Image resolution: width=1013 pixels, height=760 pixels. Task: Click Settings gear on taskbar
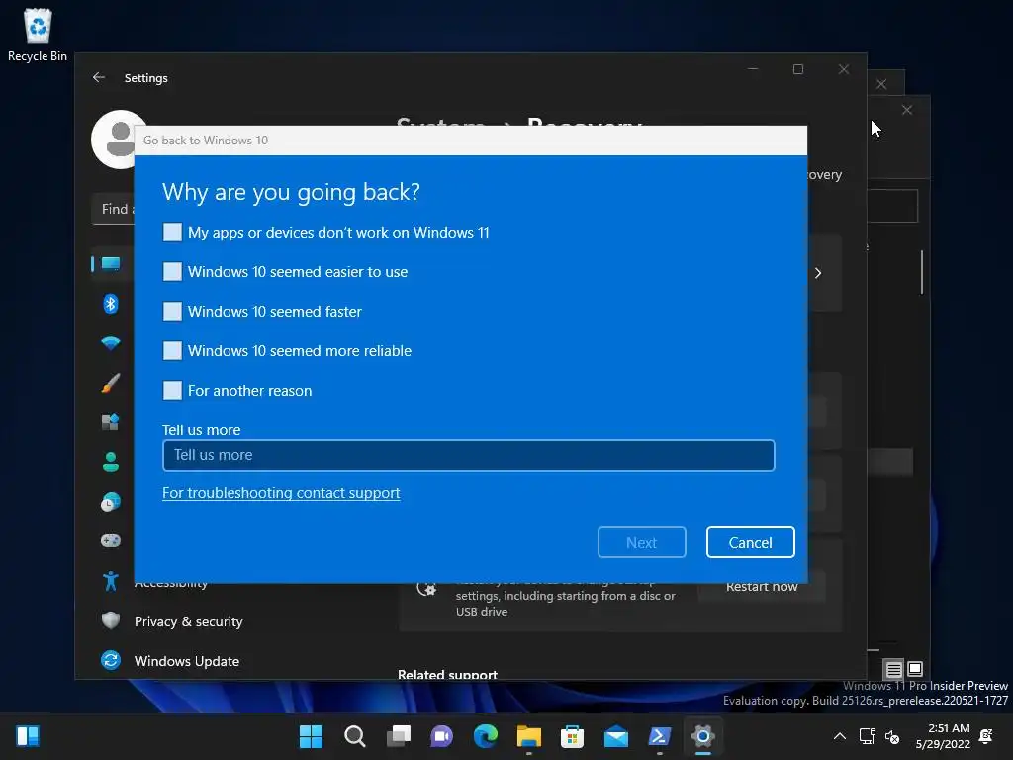tap(703, 736)
